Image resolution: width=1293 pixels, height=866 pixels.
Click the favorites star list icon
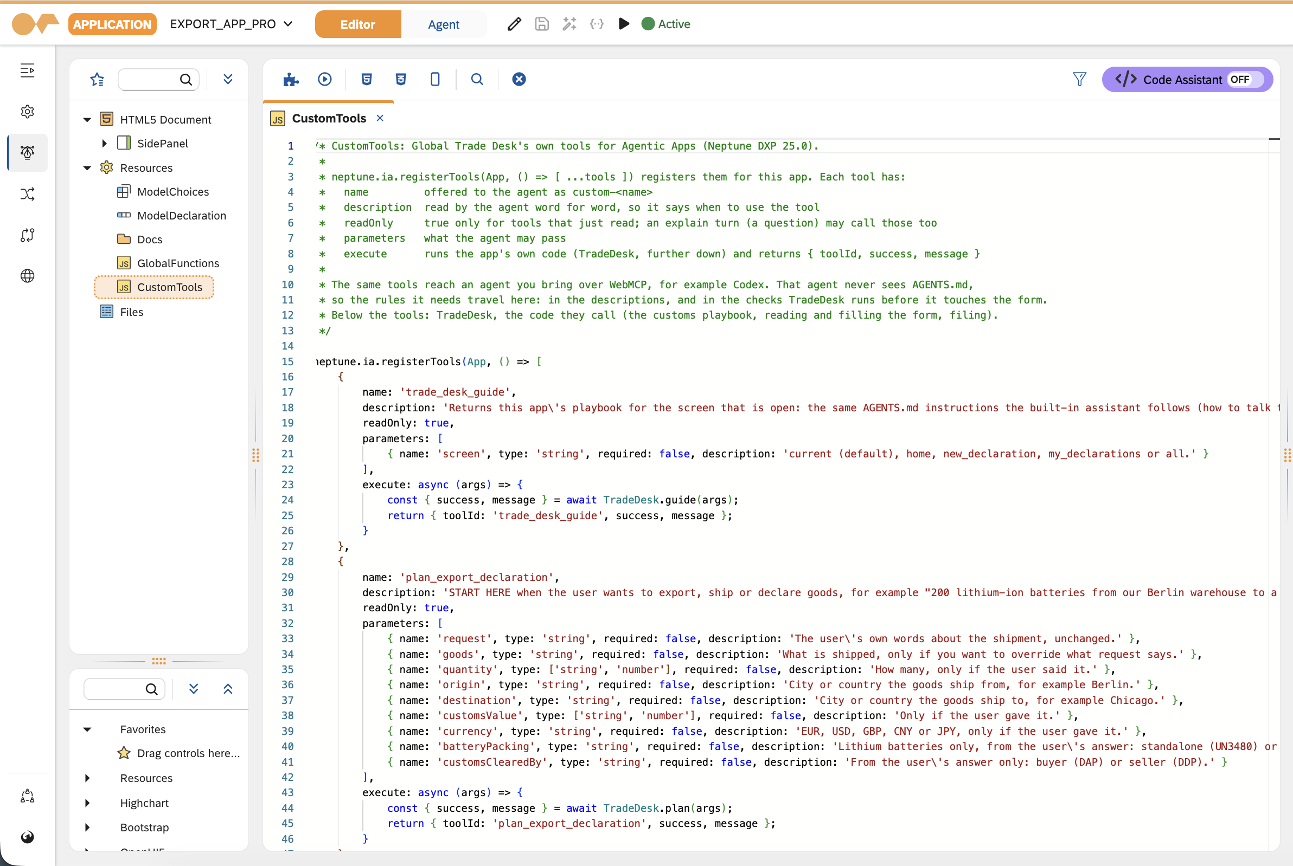pos(97,80)
